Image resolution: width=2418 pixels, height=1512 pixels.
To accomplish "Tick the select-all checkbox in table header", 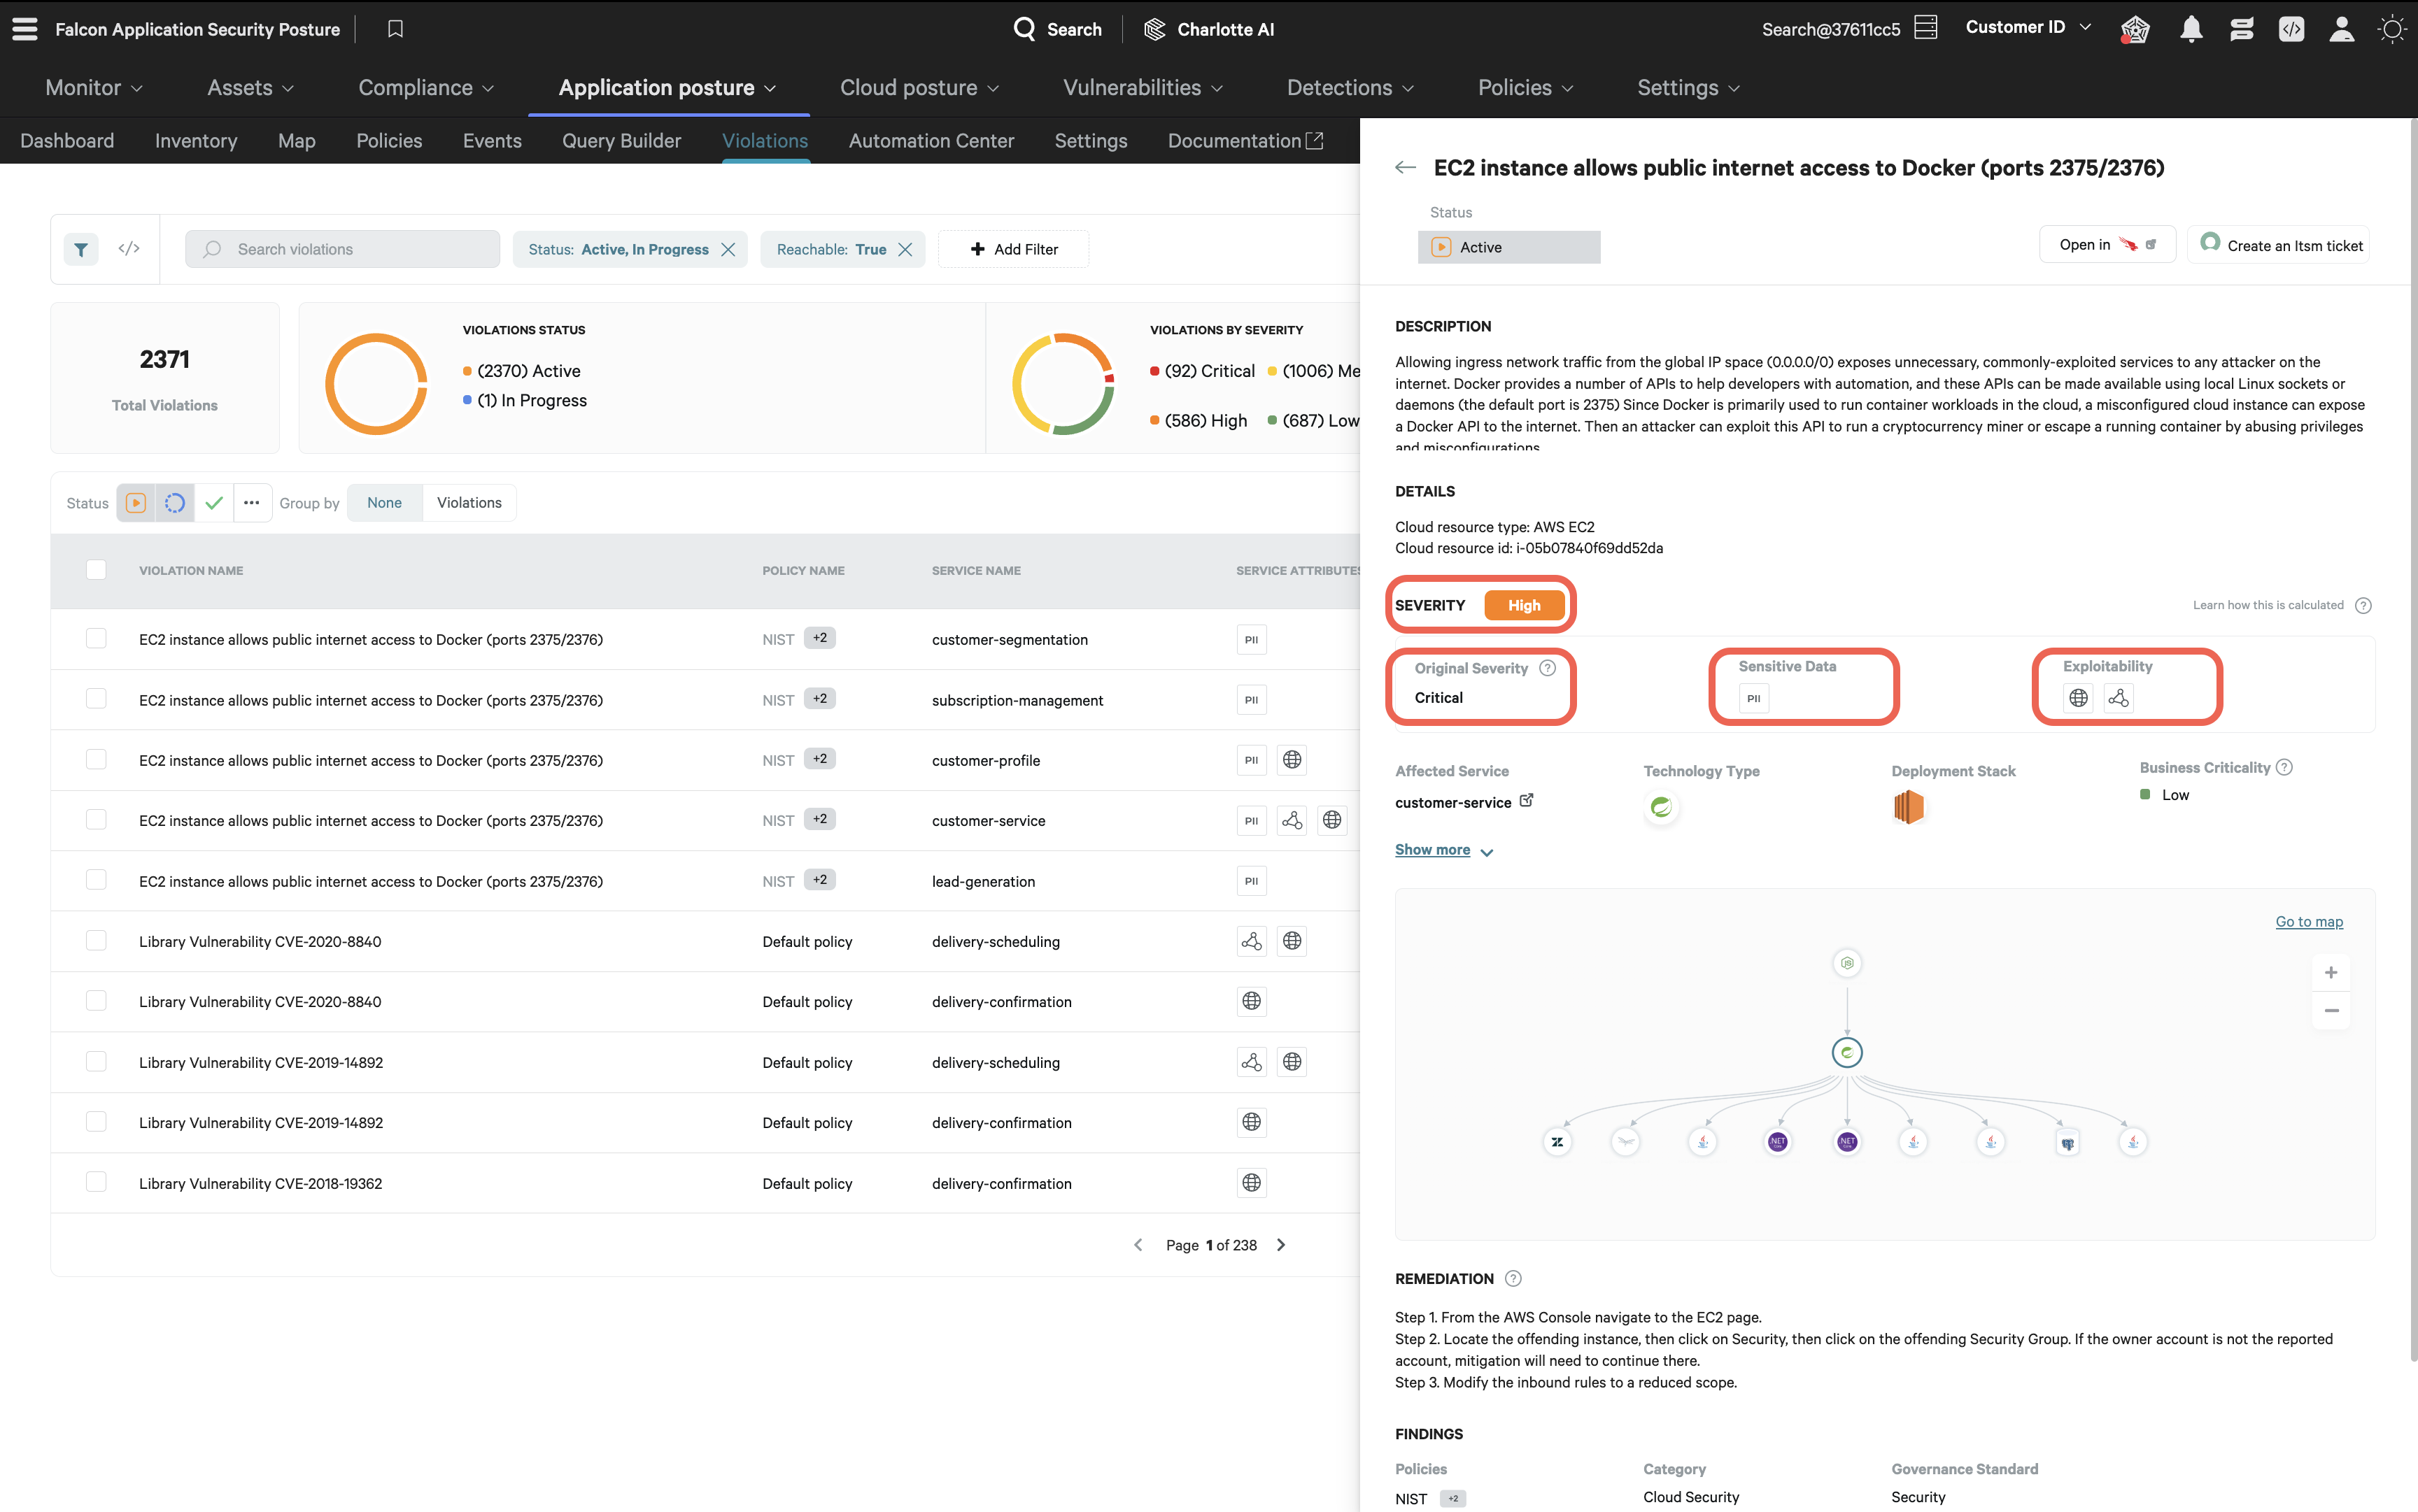I will (96, 570).
